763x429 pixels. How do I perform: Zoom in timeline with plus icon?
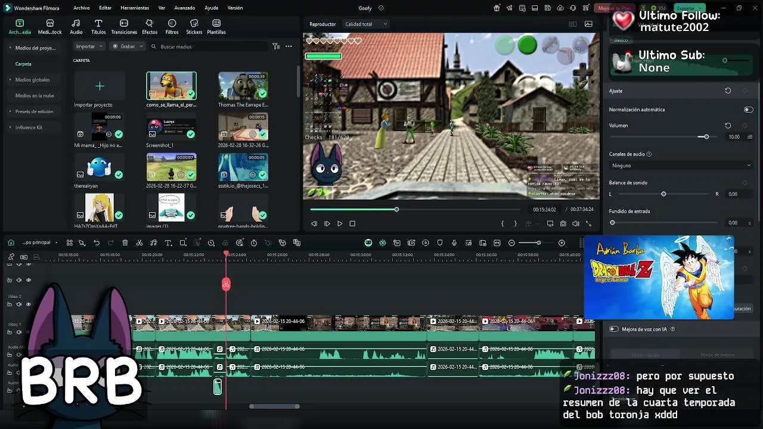[x=562, y=243]
